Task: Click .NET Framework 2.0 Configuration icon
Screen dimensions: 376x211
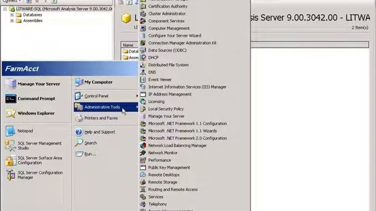Action: (x=143, y=138)
